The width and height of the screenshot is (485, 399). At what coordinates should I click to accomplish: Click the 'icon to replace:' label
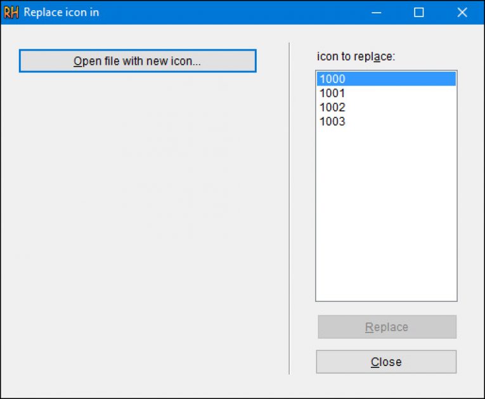[356, 56]
